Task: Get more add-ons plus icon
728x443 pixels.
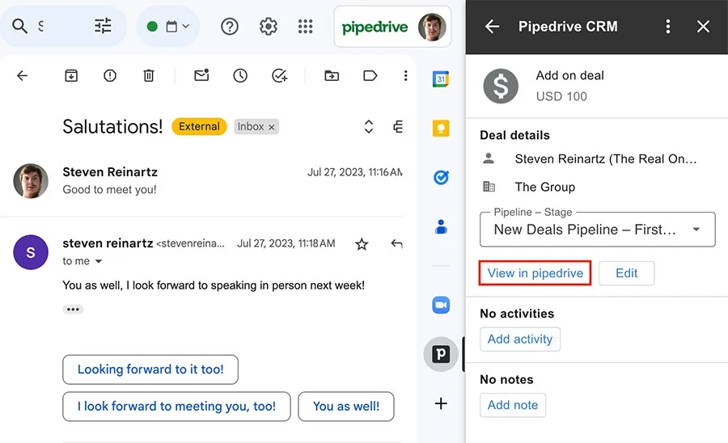Action: (x=441, y=403)
